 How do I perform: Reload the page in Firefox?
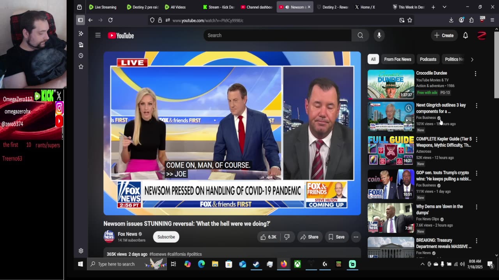[110, 20]
